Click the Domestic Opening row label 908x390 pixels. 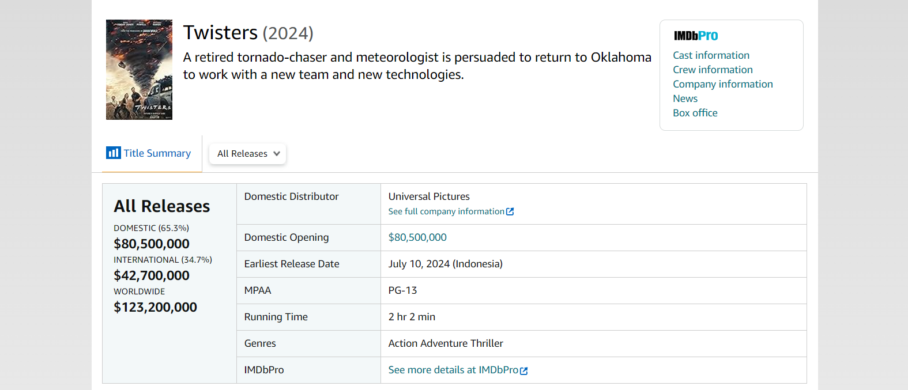(287, 237)
